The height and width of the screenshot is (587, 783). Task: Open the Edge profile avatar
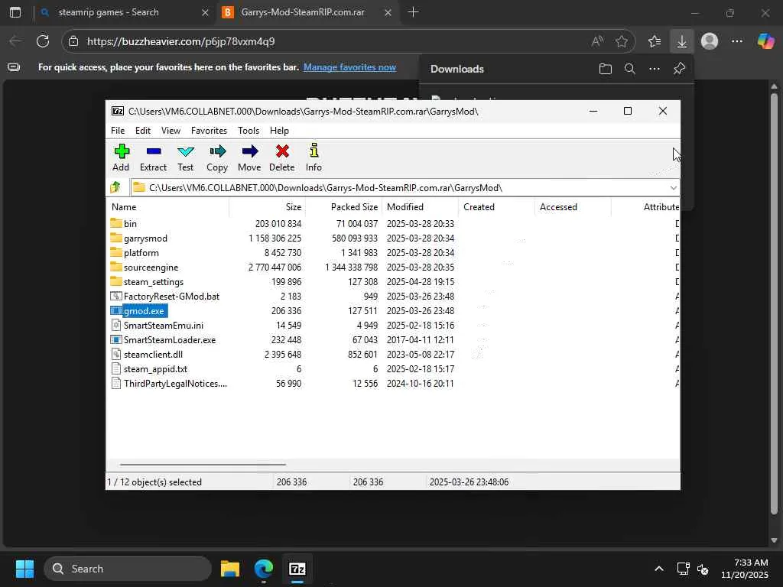709,41
